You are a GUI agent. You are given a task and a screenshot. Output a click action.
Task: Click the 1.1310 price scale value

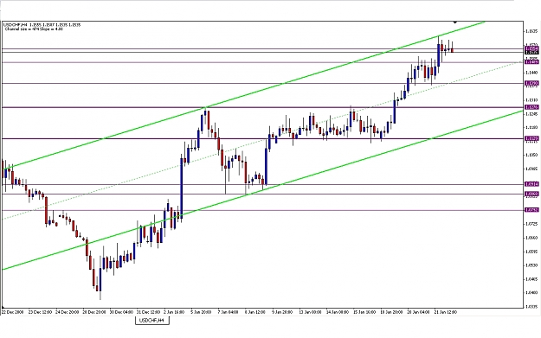(x=531, y=100)
